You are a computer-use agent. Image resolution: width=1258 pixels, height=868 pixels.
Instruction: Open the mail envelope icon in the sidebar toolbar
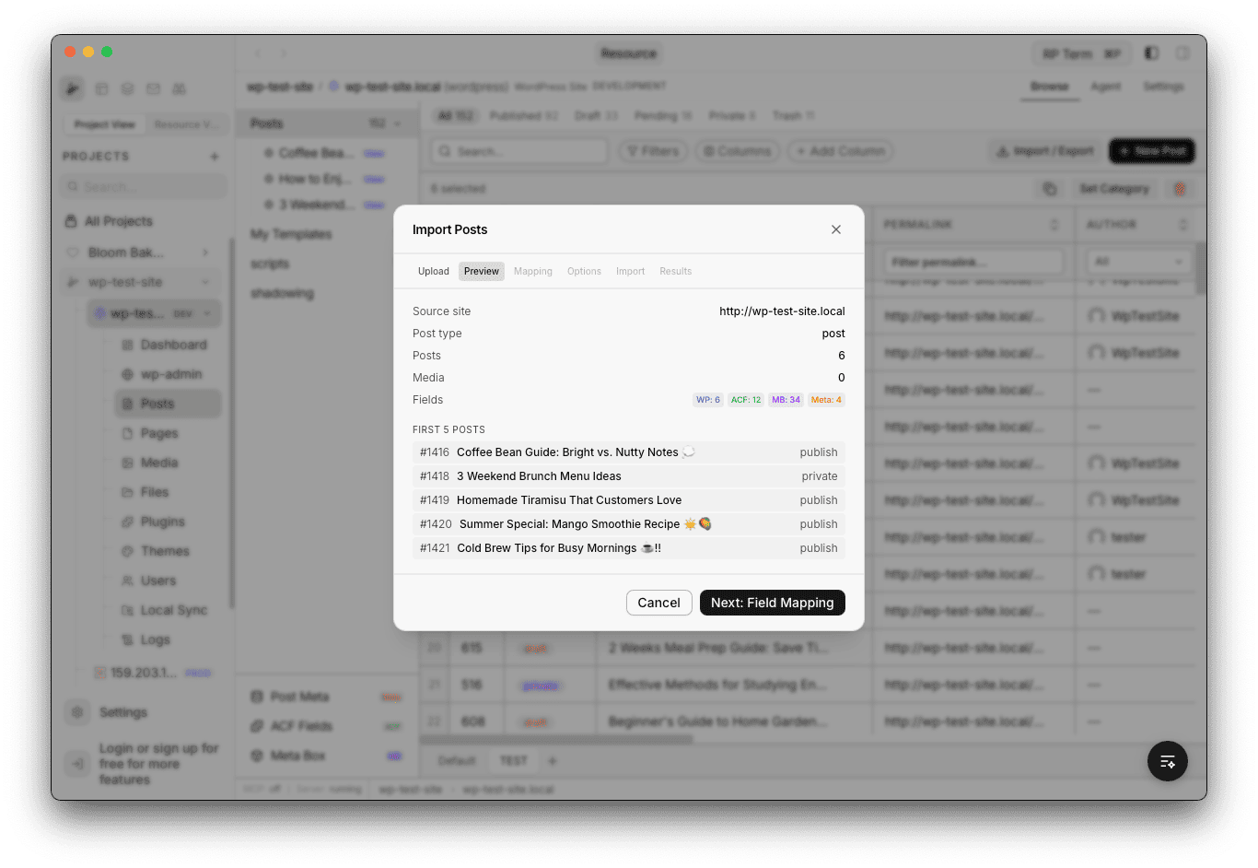click(153, 88)
